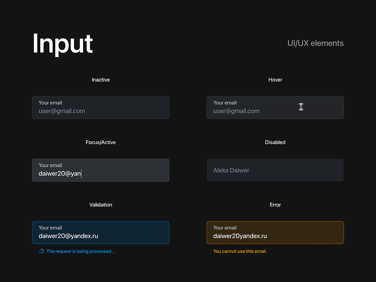The height and width of the screenshot is (282, 376).
Task: Click the Error section label
Action: point(275,205)
